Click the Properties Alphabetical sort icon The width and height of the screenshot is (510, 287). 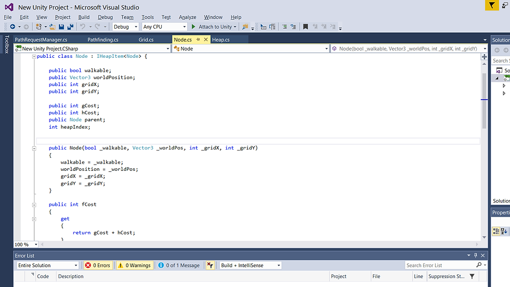point(504,231)
